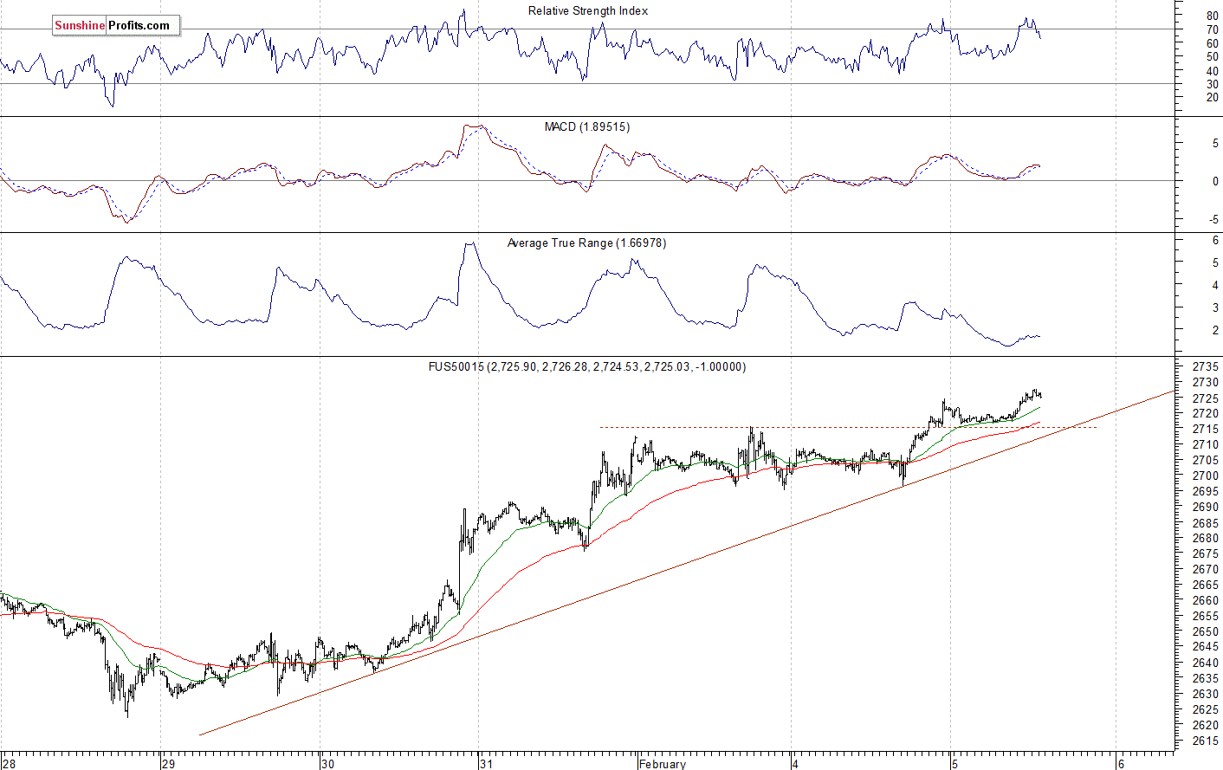Image resolution: width=1223 pixels, height=770 pixels.
Task: Click the MACD (1.89515) label
Action: click(587, 126)
